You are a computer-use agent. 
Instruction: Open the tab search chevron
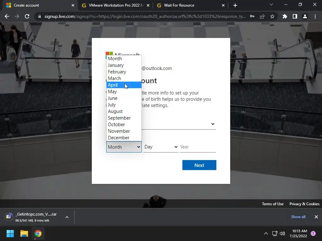pyautogui.click(x=271, y=4)
